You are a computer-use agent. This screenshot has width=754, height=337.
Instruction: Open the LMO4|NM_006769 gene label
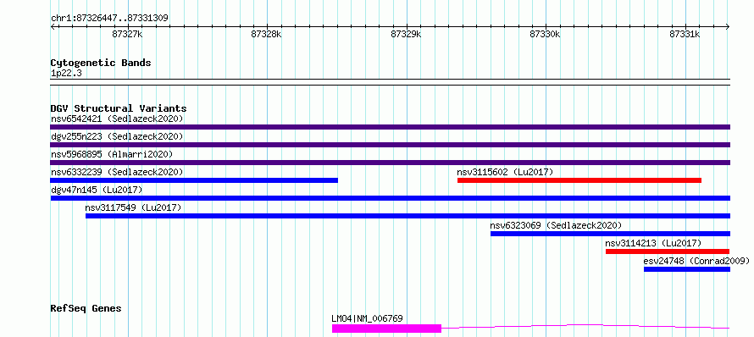(367, 318)
